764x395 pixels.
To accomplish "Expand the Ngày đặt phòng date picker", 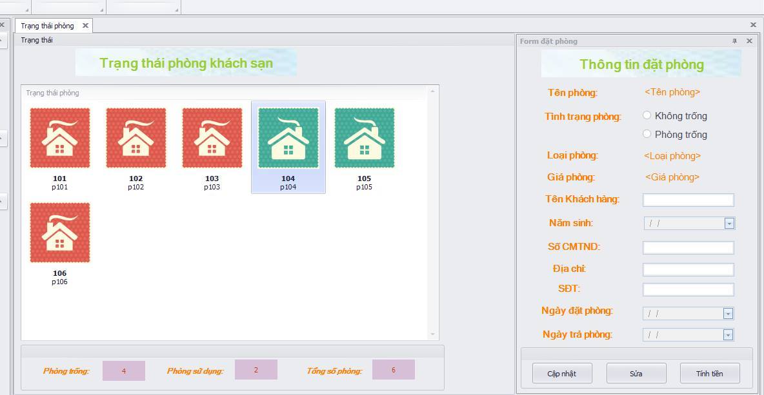I will (x=728, y=314).
